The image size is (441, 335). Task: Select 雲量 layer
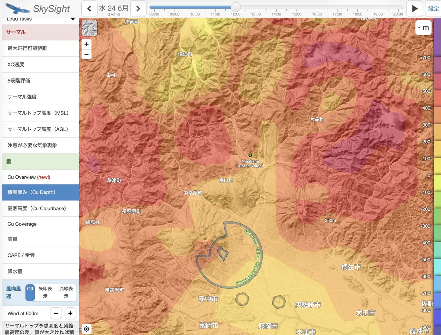pyautogui.click(x=41, y=239)
